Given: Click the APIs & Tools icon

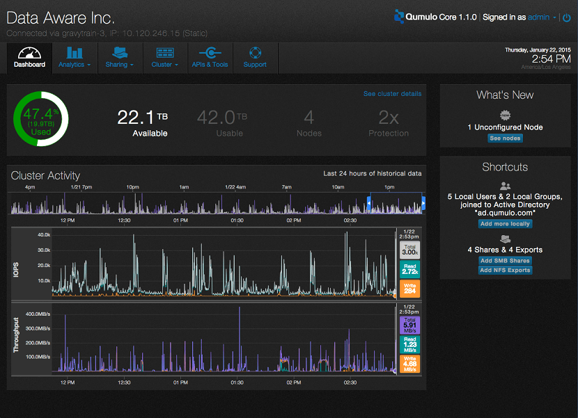Looking at the screenshot, I should [x=210, y=53].
